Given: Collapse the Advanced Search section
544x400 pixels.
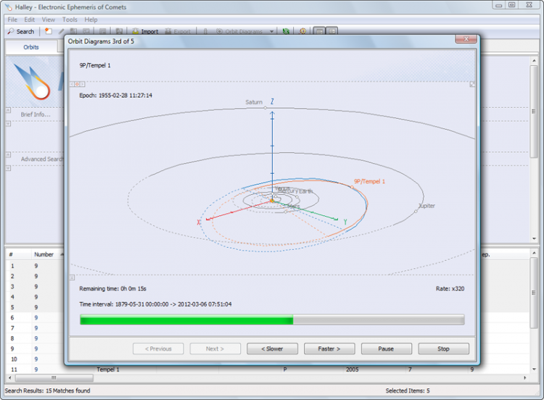Looking at the screenshot, I should [x=9, y=154].
